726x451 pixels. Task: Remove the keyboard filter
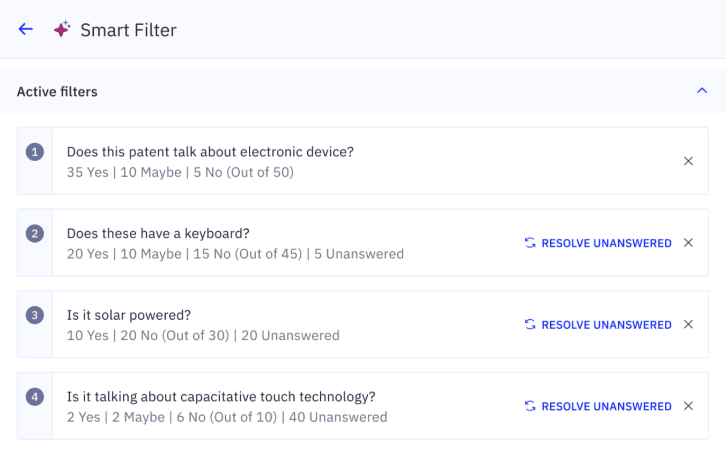click(688, 243)
